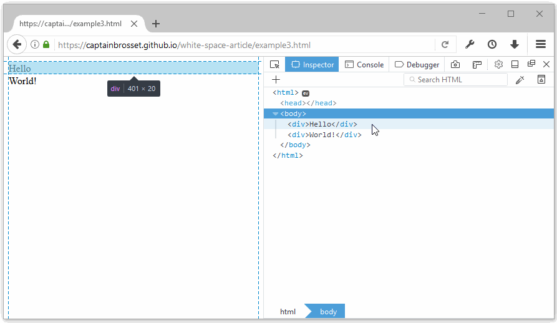Select the World! div in markup view
Viewport: 557px width, 323px height.
tap(324, 135)
